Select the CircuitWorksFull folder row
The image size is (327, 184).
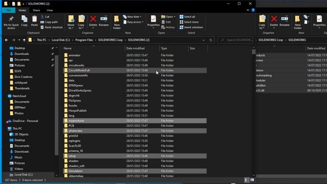coord(135,71)
